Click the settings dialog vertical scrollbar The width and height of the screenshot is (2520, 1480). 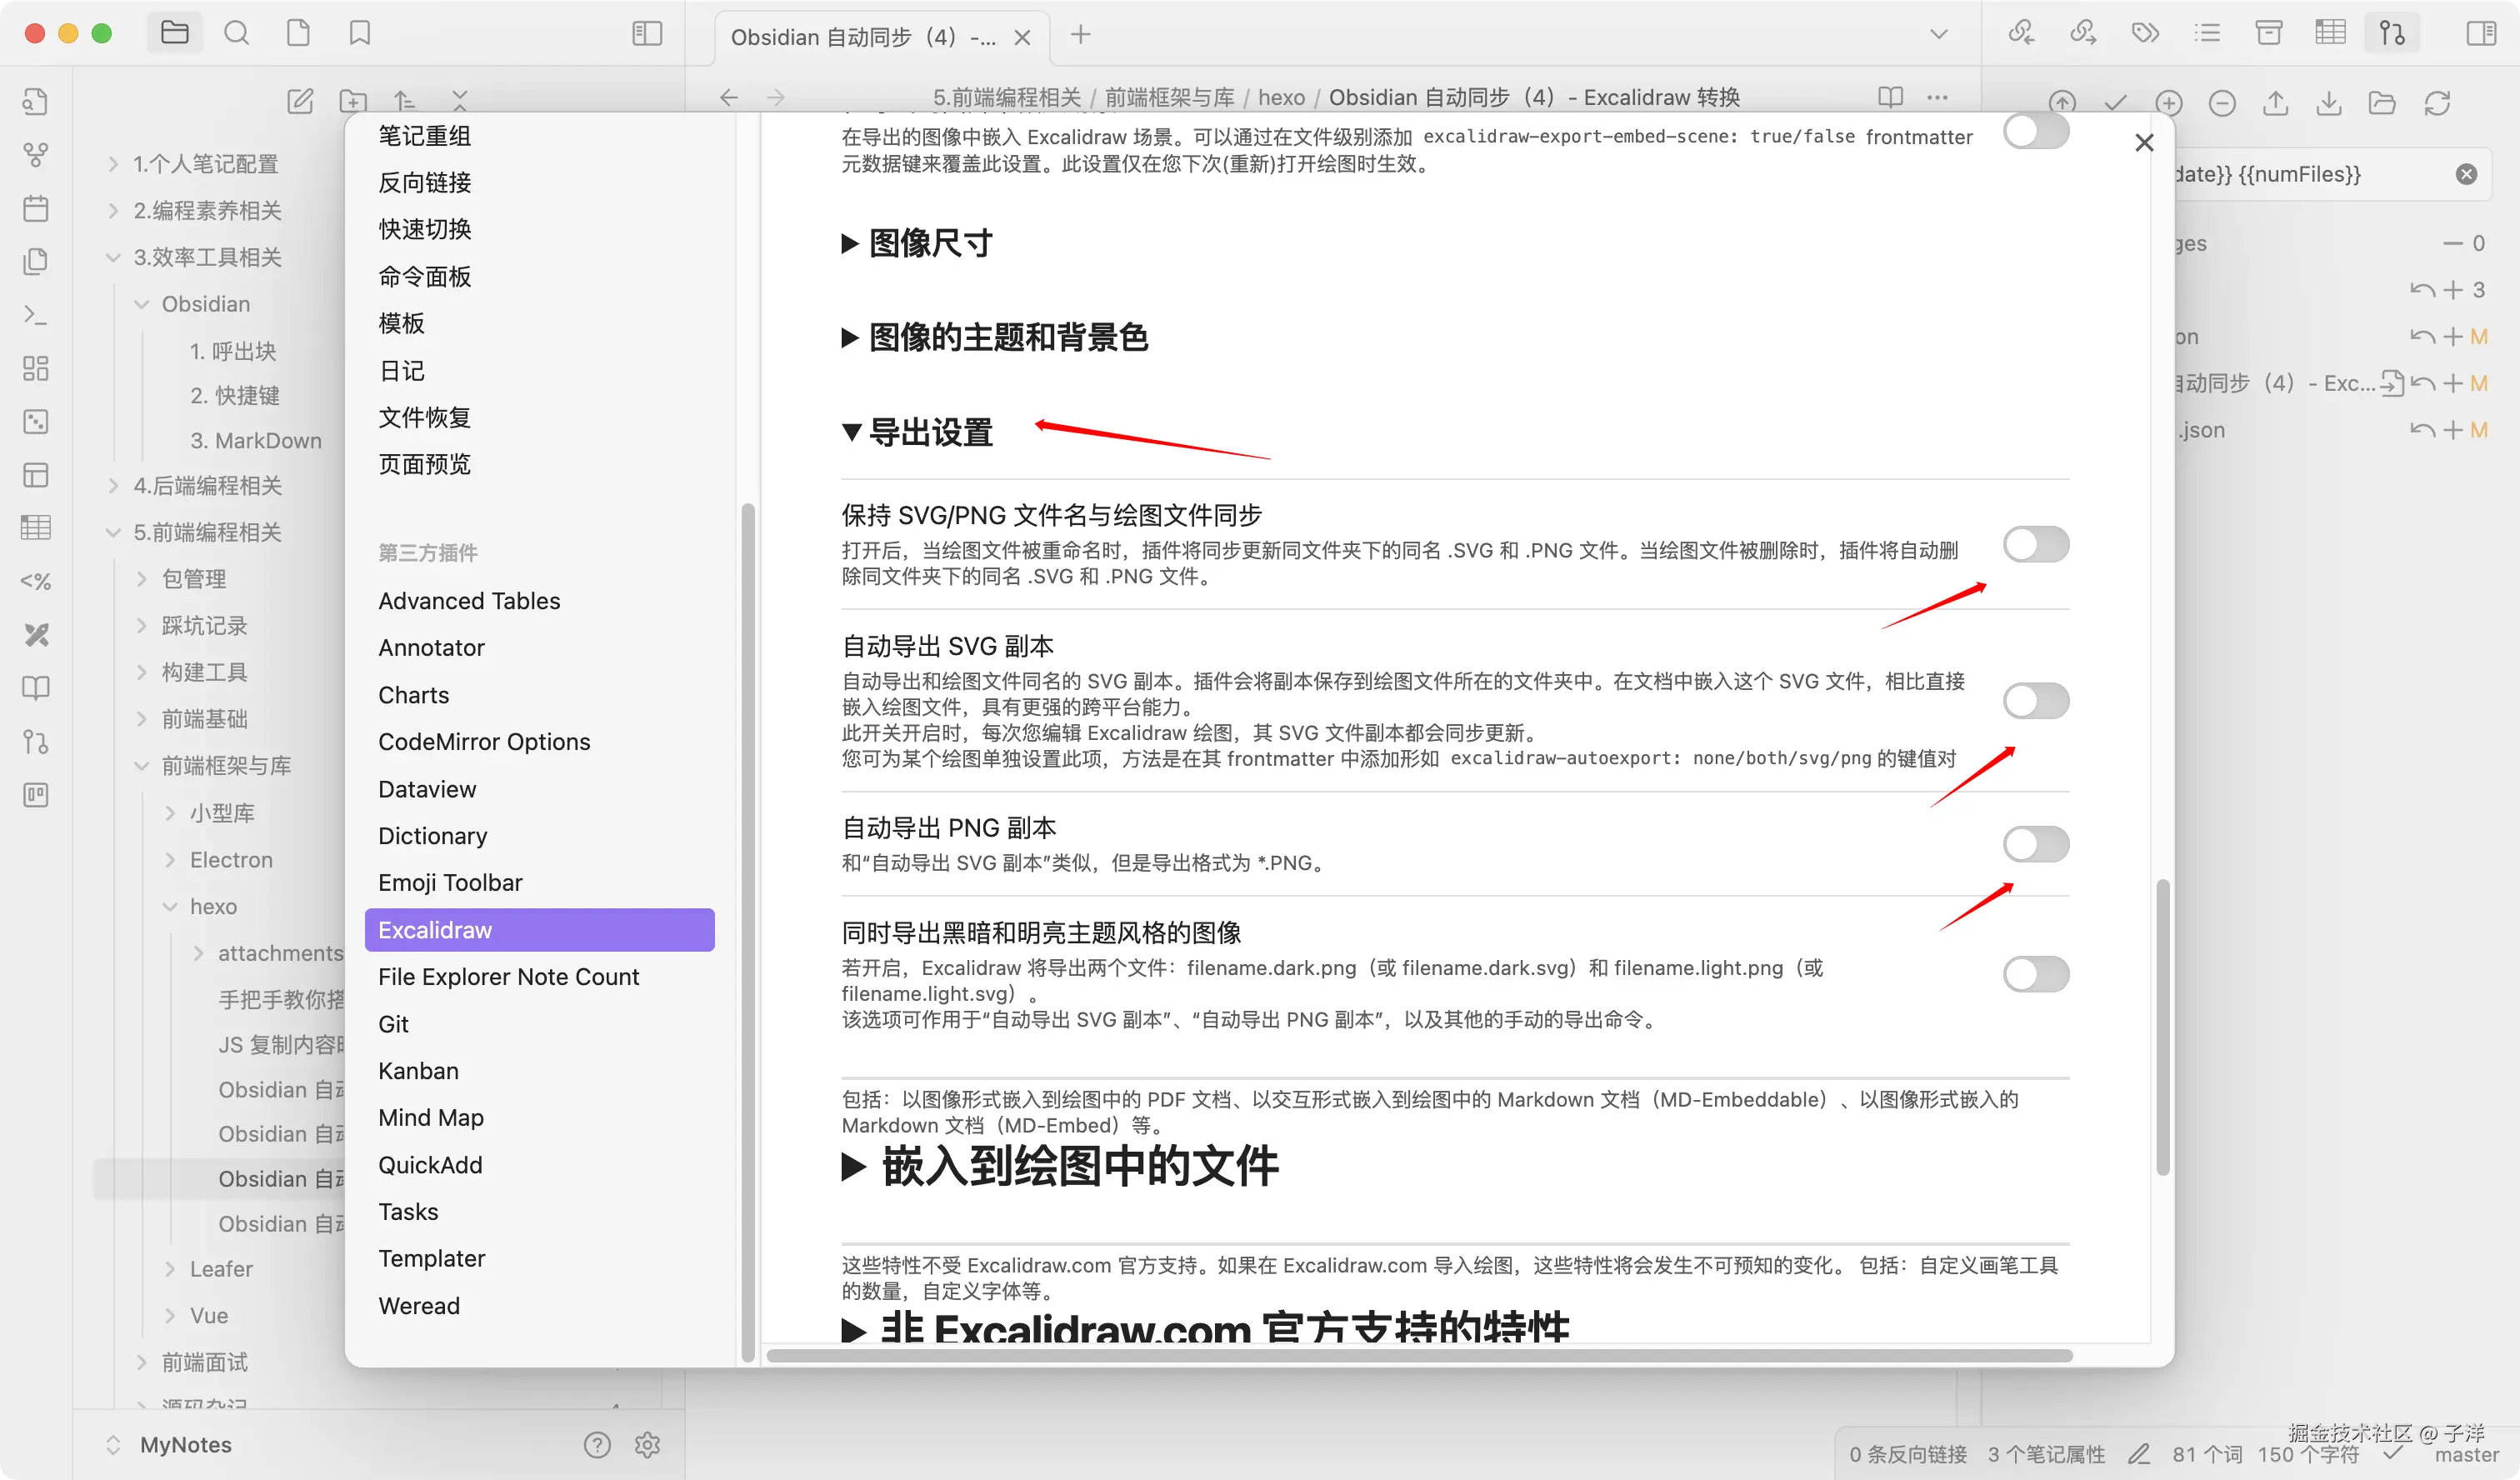pyautogui.click(x=2162, y=1027)
